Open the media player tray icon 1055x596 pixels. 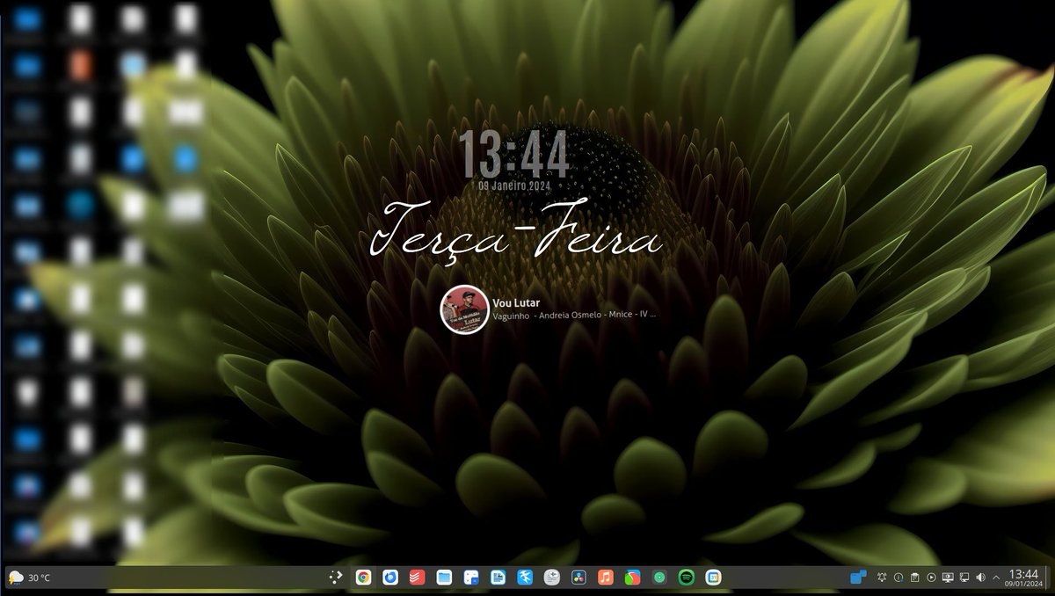point(931,578)
